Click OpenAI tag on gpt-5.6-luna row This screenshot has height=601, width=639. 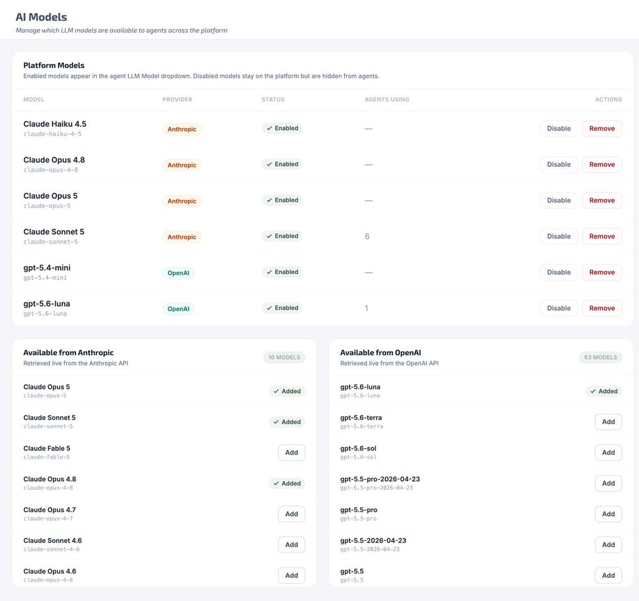coord(178,309)
